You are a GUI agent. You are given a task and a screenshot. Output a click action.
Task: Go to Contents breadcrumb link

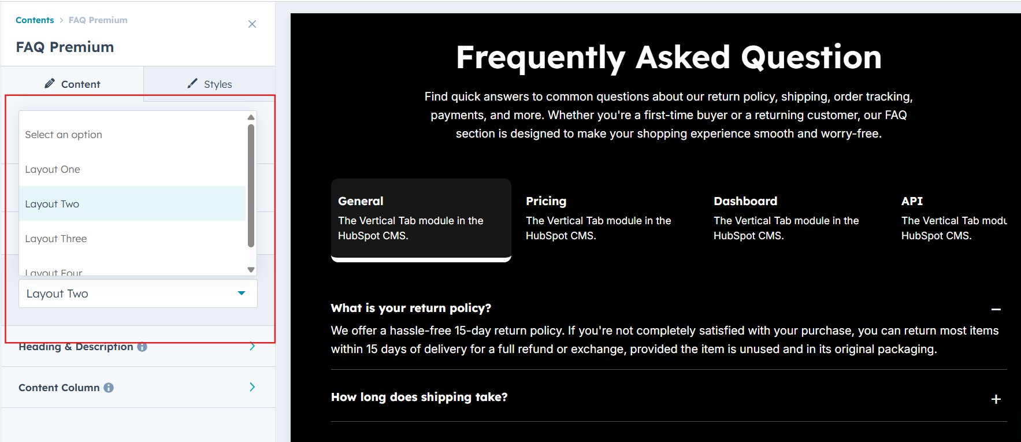35,20
